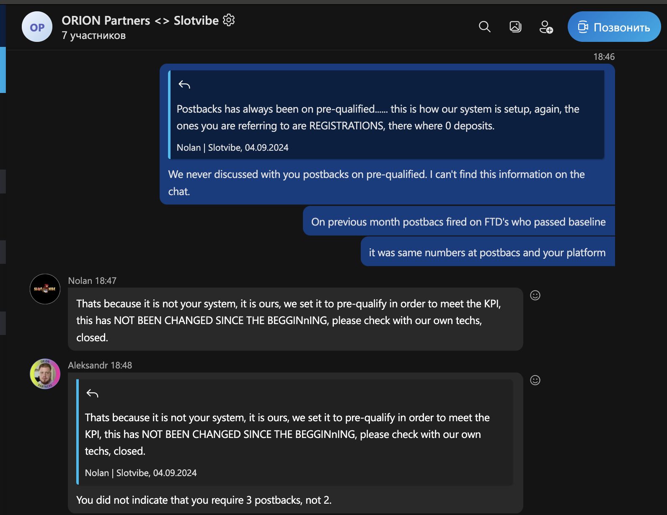Click sender name Nolan 18:47

coord(92,281)
